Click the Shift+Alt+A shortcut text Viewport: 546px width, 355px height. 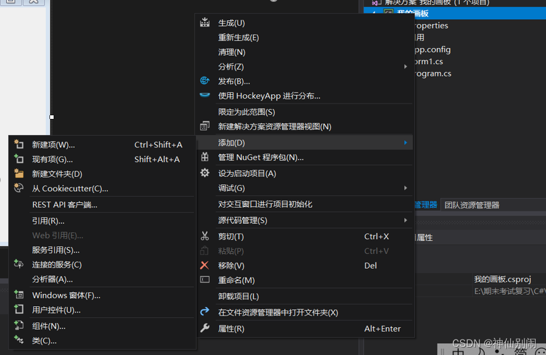tap(157, 160)
